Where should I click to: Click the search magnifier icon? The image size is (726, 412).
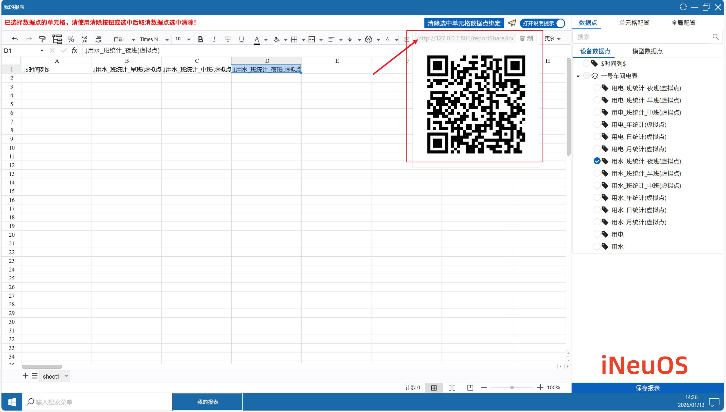(x=716, y=37)
